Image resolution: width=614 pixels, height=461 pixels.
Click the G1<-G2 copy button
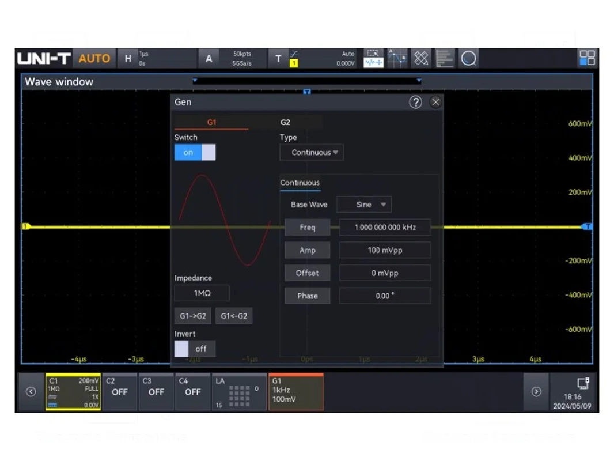(x=234, y=316)
